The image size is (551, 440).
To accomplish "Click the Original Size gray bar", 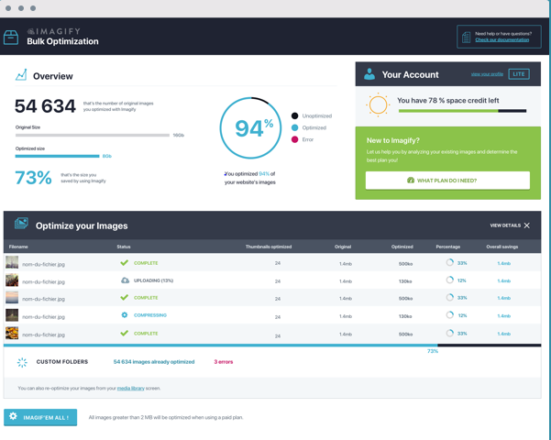I will [93, 135].
